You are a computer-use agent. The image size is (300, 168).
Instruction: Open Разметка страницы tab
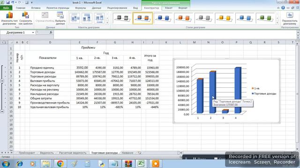(58, 8)
